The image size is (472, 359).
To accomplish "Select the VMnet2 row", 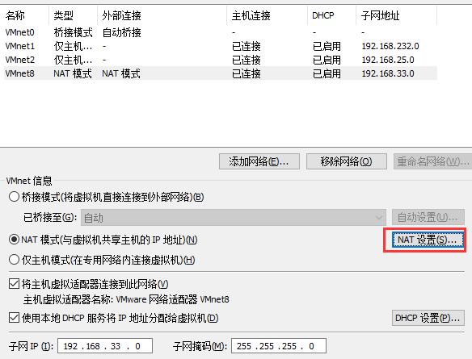I will click(221, 60).
